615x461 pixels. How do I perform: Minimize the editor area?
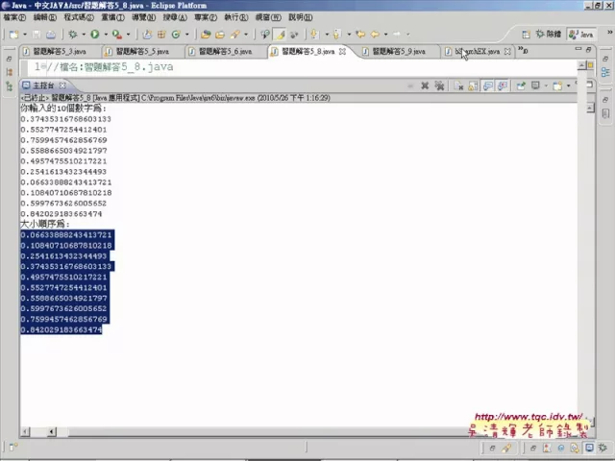578,49
